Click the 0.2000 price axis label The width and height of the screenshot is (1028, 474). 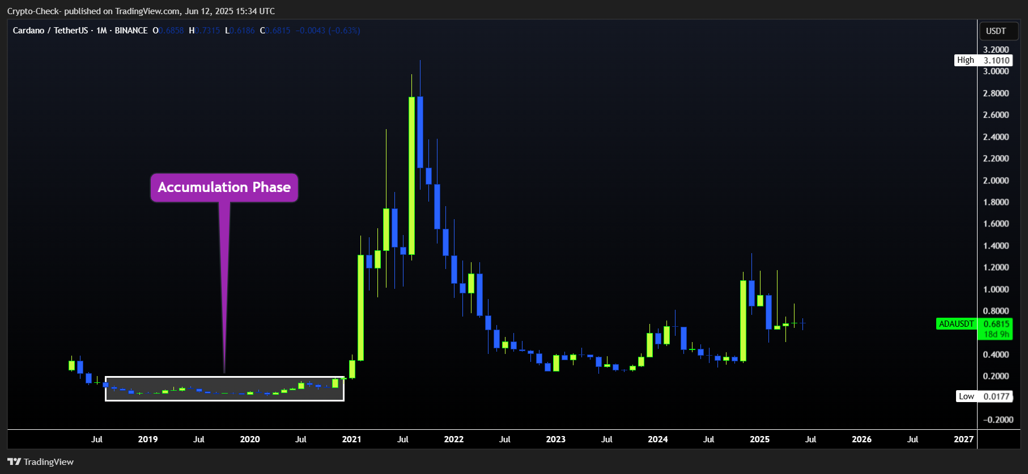tap(996, 376)
